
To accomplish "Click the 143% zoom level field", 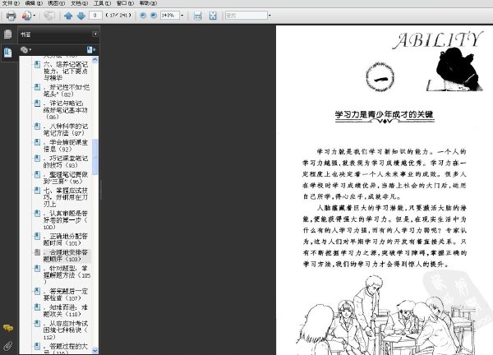I will 170,15.
